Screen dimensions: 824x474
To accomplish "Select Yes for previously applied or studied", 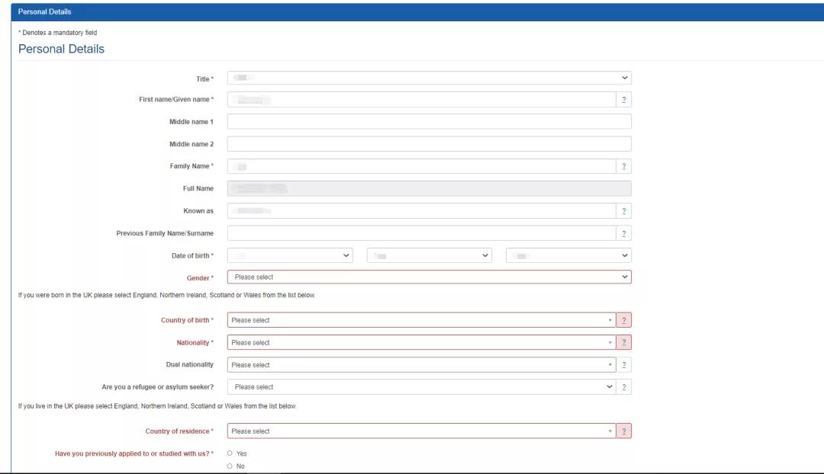I will [x=230, y=453].
